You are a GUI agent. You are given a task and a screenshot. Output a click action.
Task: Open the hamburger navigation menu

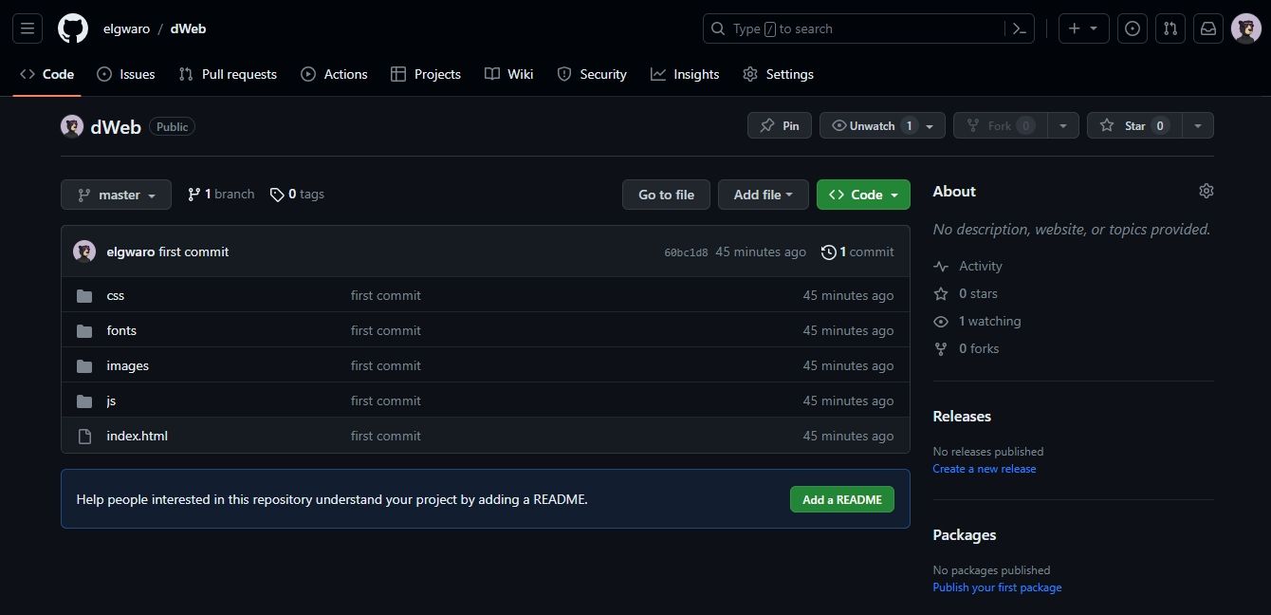(27, 28)
